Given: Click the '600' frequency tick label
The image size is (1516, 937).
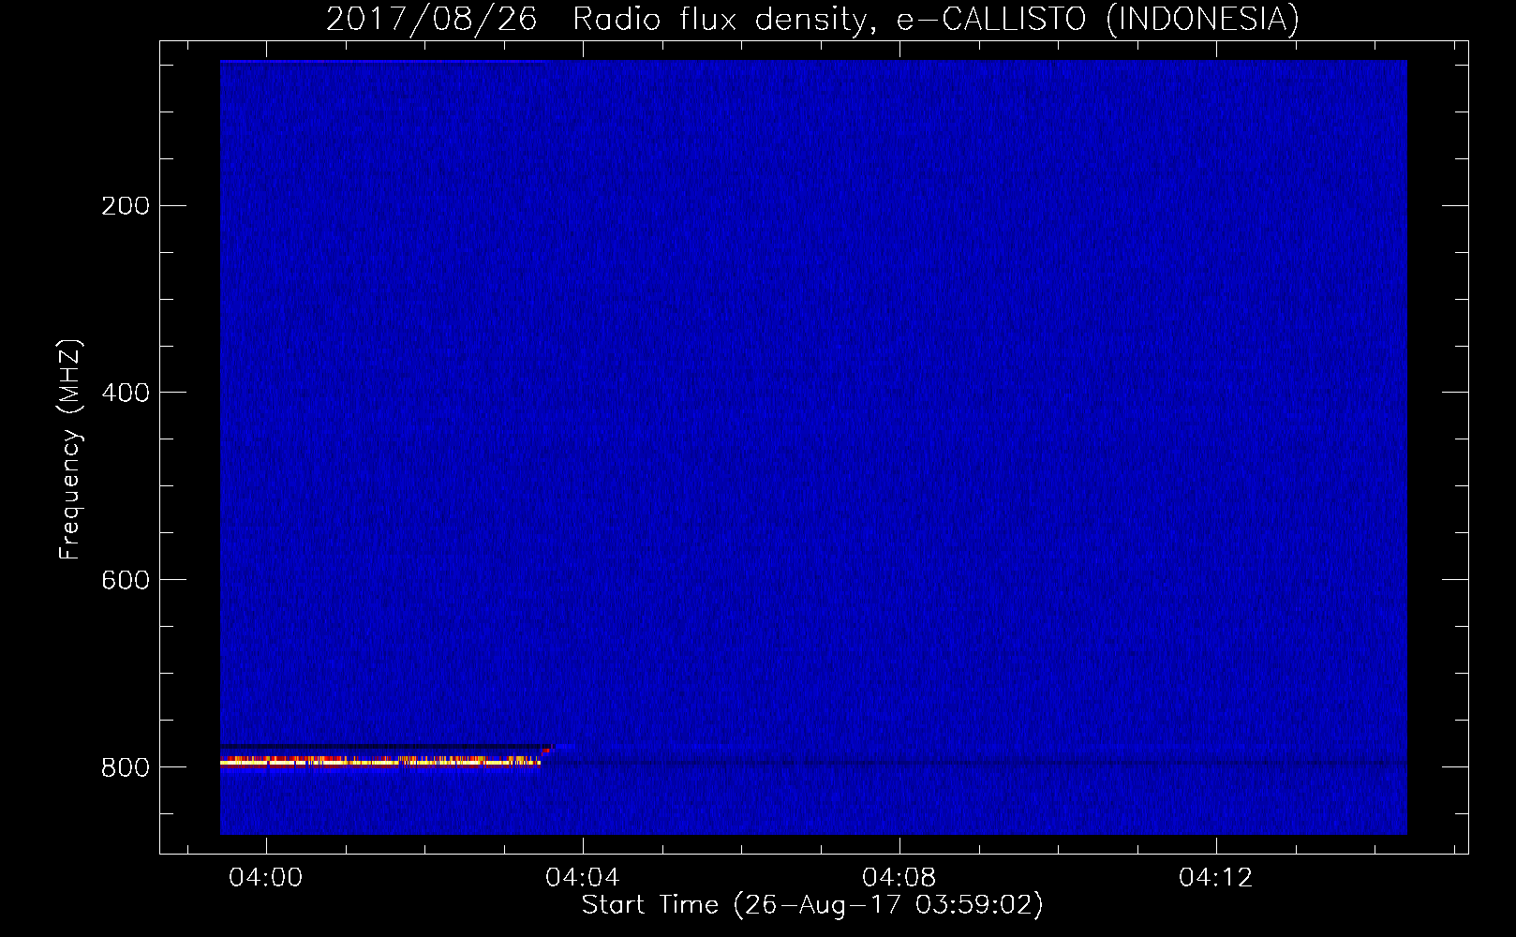Looking at the screenshot, I should pos(126,580).
